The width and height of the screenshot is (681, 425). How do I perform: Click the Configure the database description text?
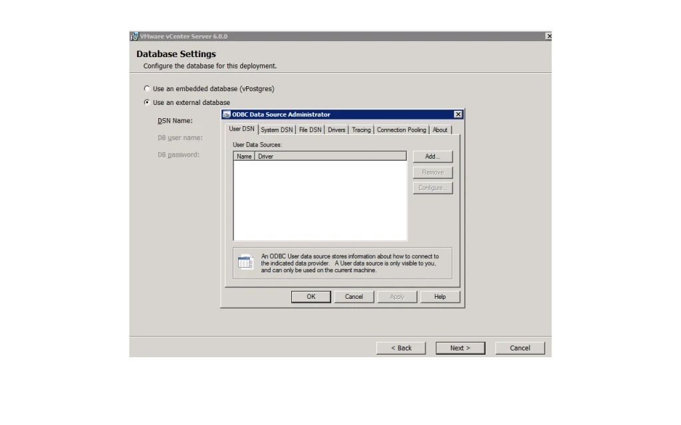[x=209, y=66]
